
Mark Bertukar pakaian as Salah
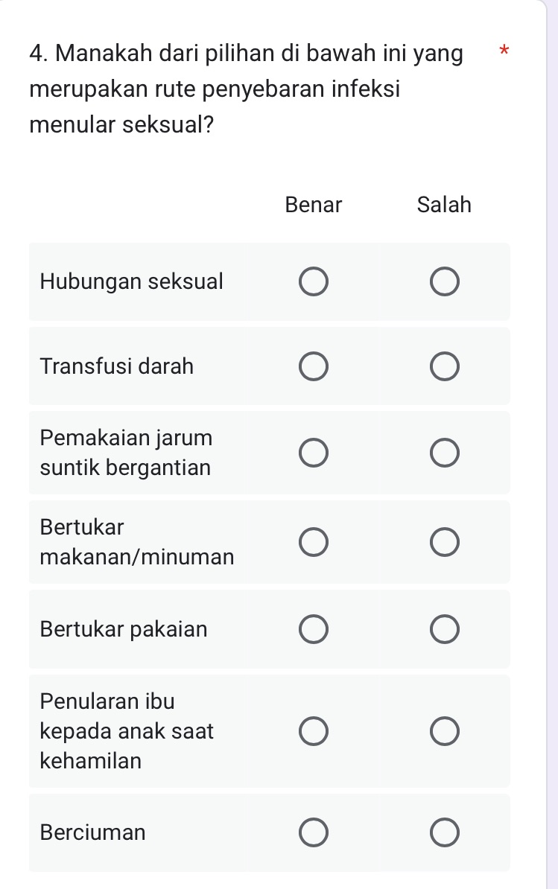444,628
